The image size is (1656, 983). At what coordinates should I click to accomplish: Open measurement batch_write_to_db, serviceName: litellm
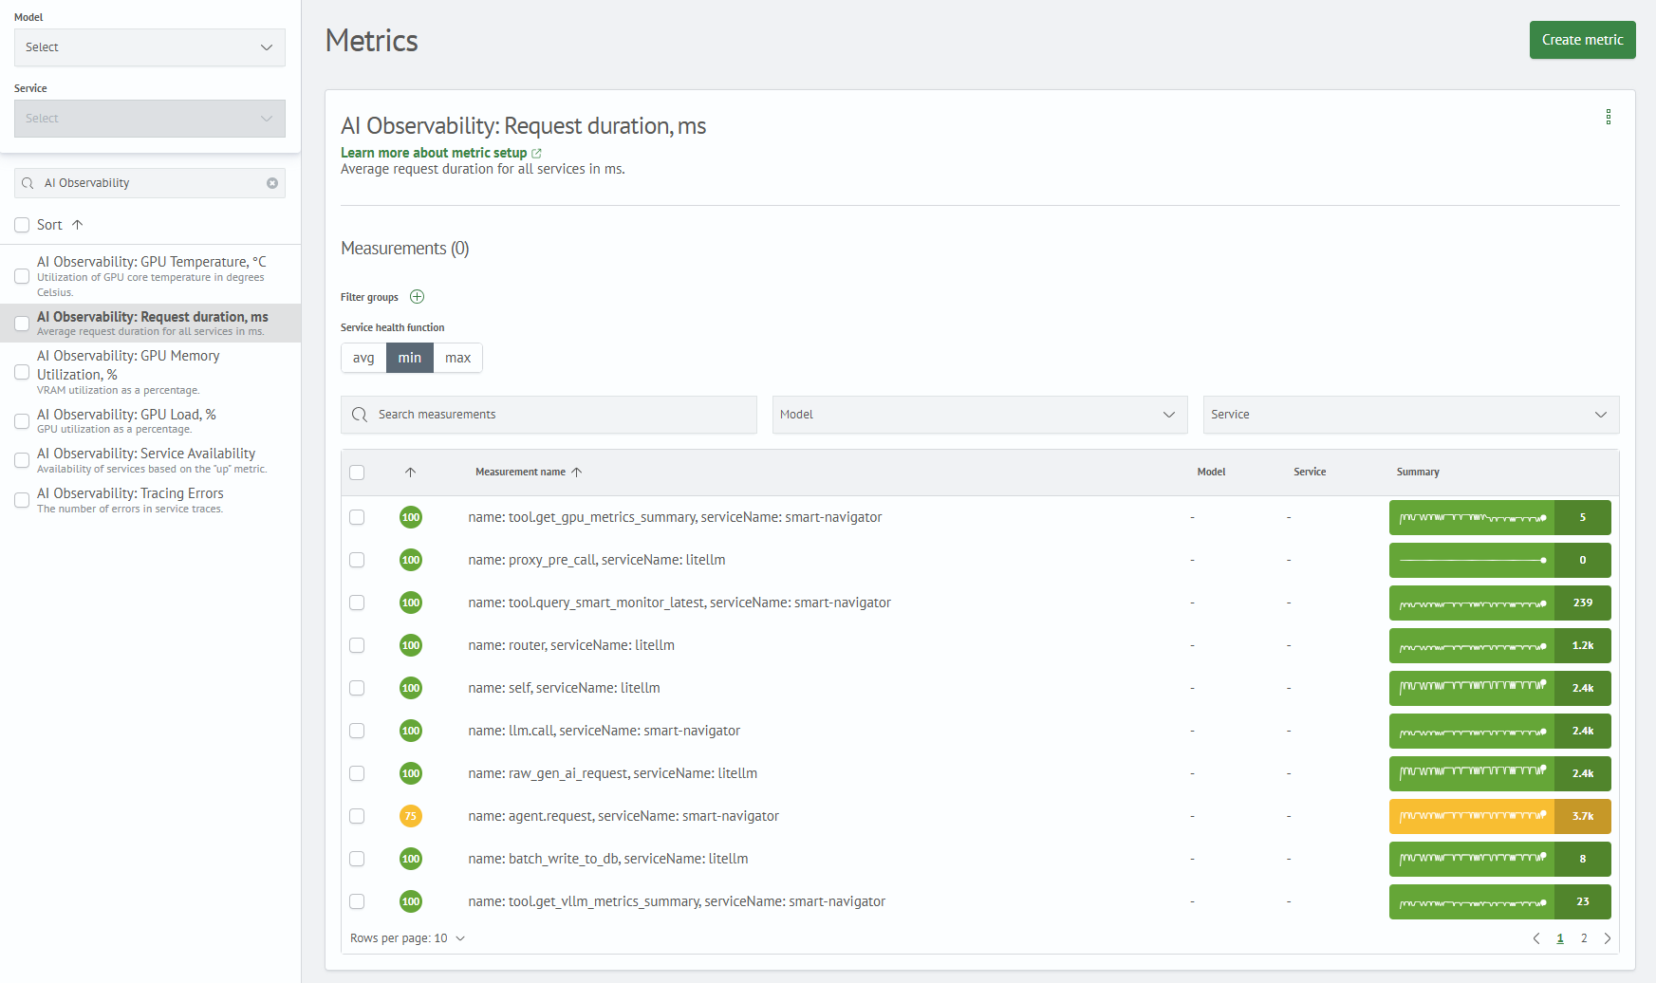point(608,859)
